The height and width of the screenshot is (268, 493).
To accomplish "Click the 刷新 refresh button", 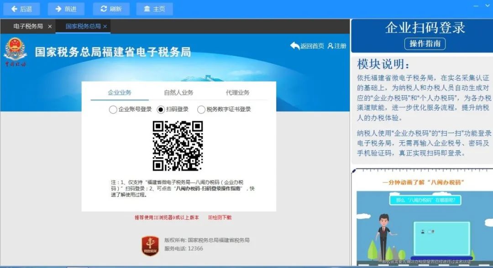I will [x=111, y=9].
